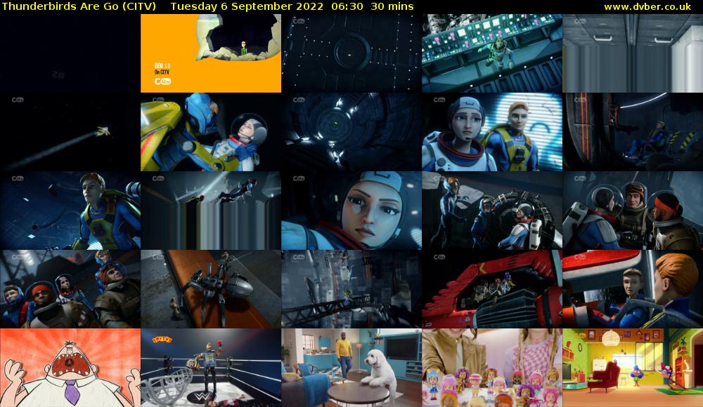Select the yellow exosuit rescuing astronaut thumbnail

click(211, 132)
